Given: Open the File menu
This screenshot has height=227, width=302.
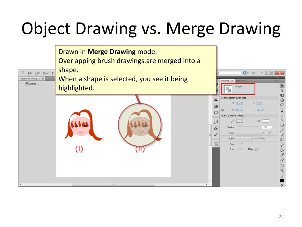Looking at the screenshot, I should tap(30, 73).
